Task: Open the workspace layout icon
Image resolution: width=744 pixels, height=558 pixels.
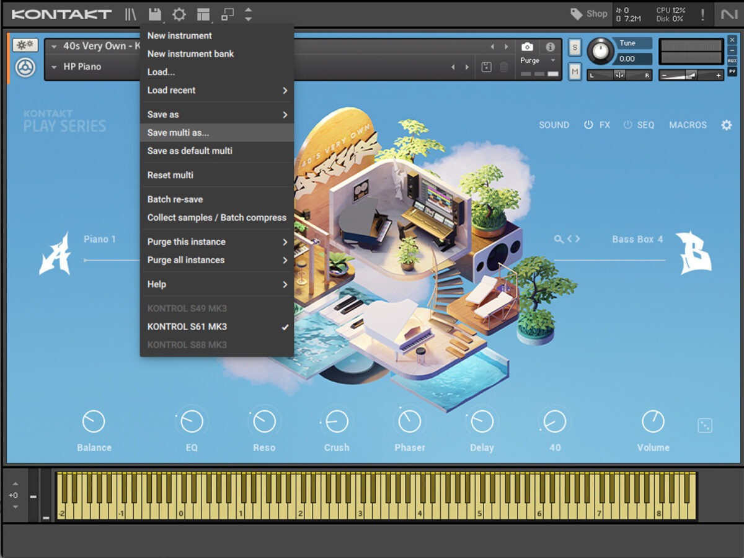Action: pyautogui.click(x=203, y=14)
